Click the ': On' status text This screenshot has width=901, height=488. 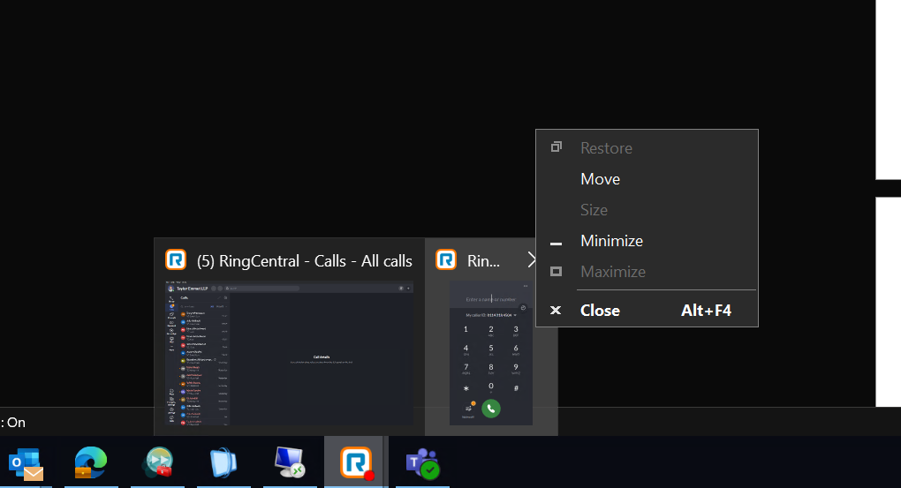click(13, 423)
